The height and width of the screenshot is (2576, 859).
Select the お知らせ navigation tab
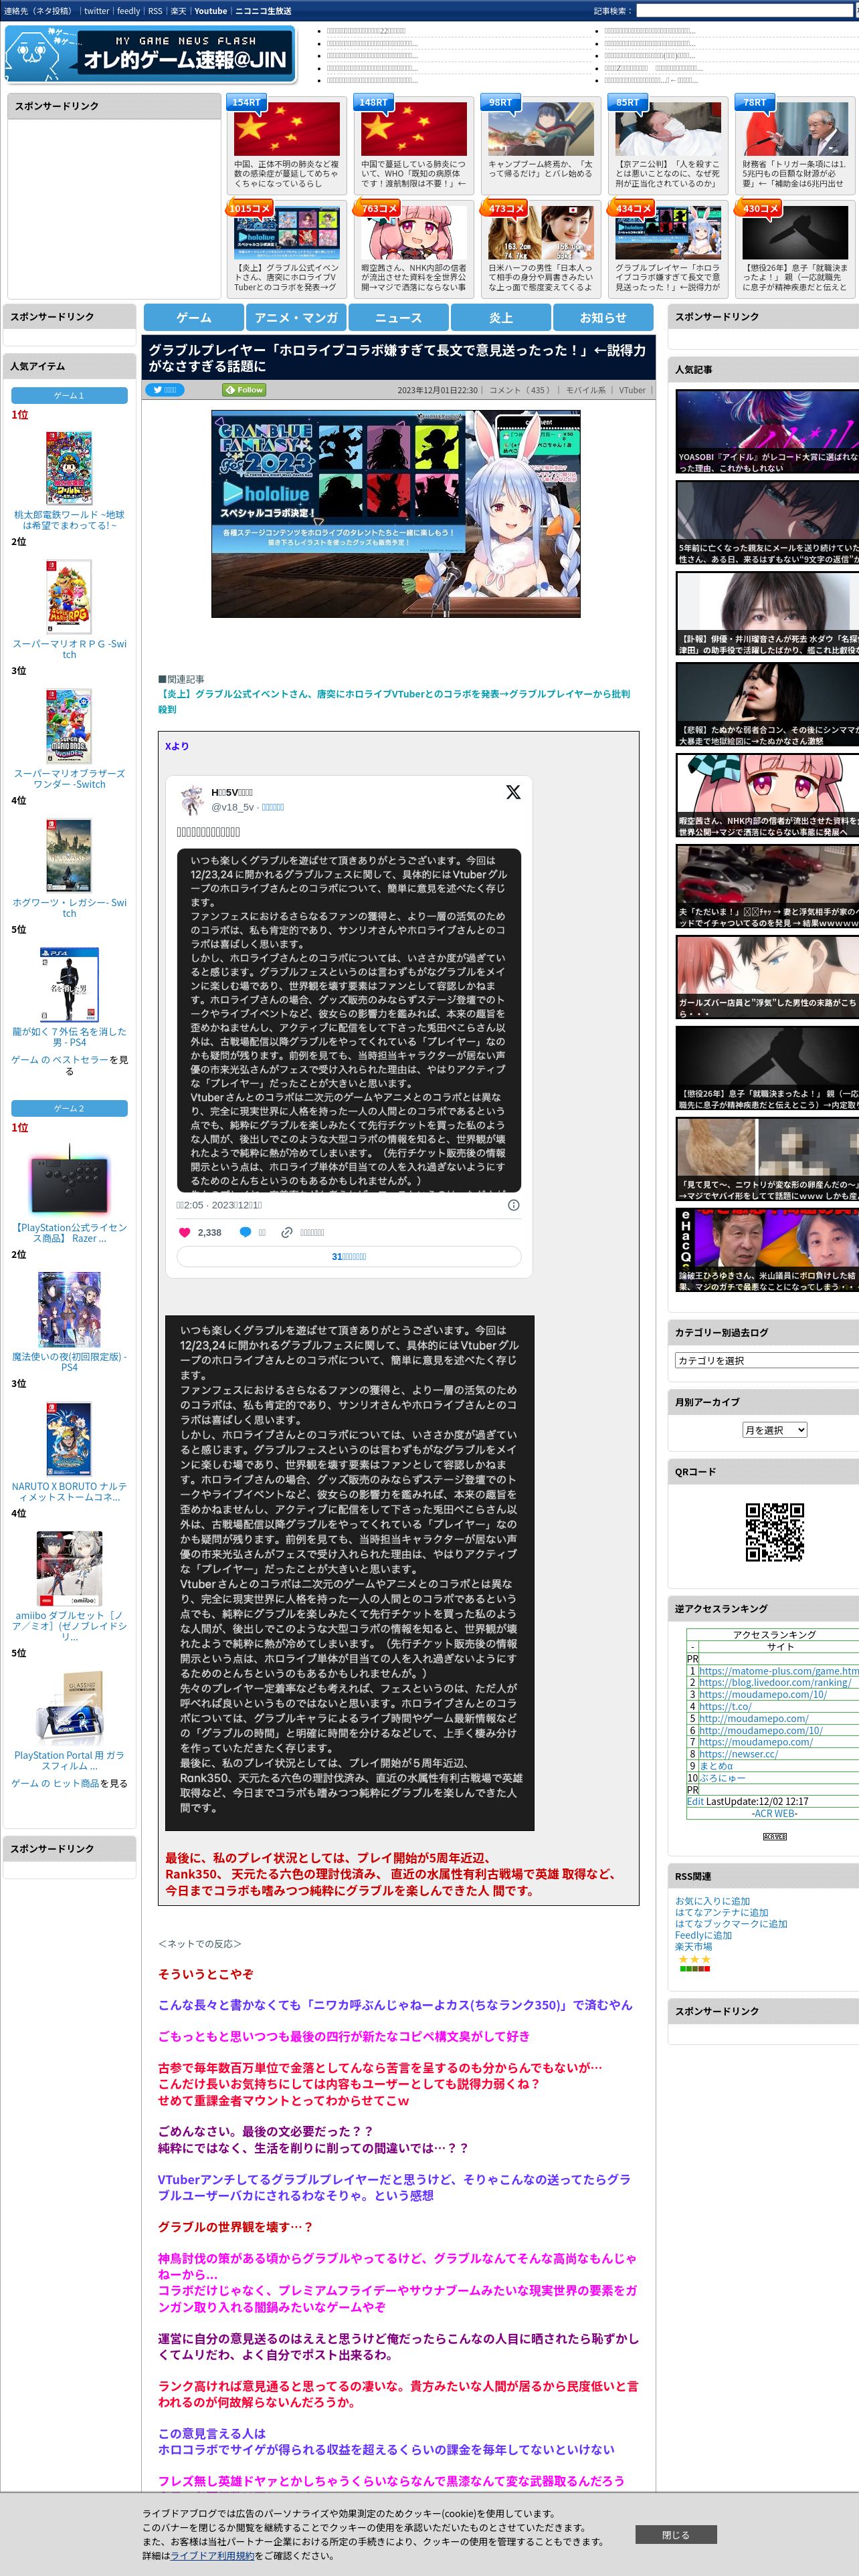[604, 317]
